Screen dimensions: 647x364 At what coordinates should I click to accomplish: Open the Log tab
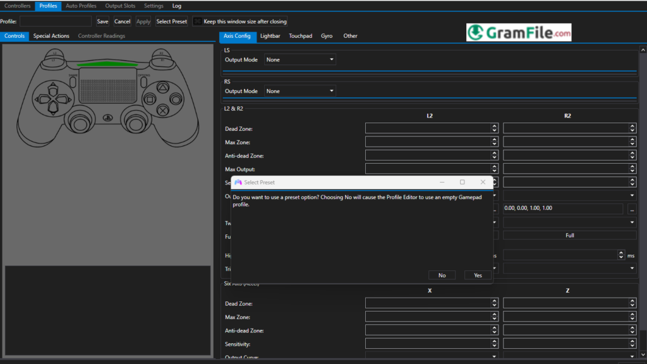pos(176,5)
